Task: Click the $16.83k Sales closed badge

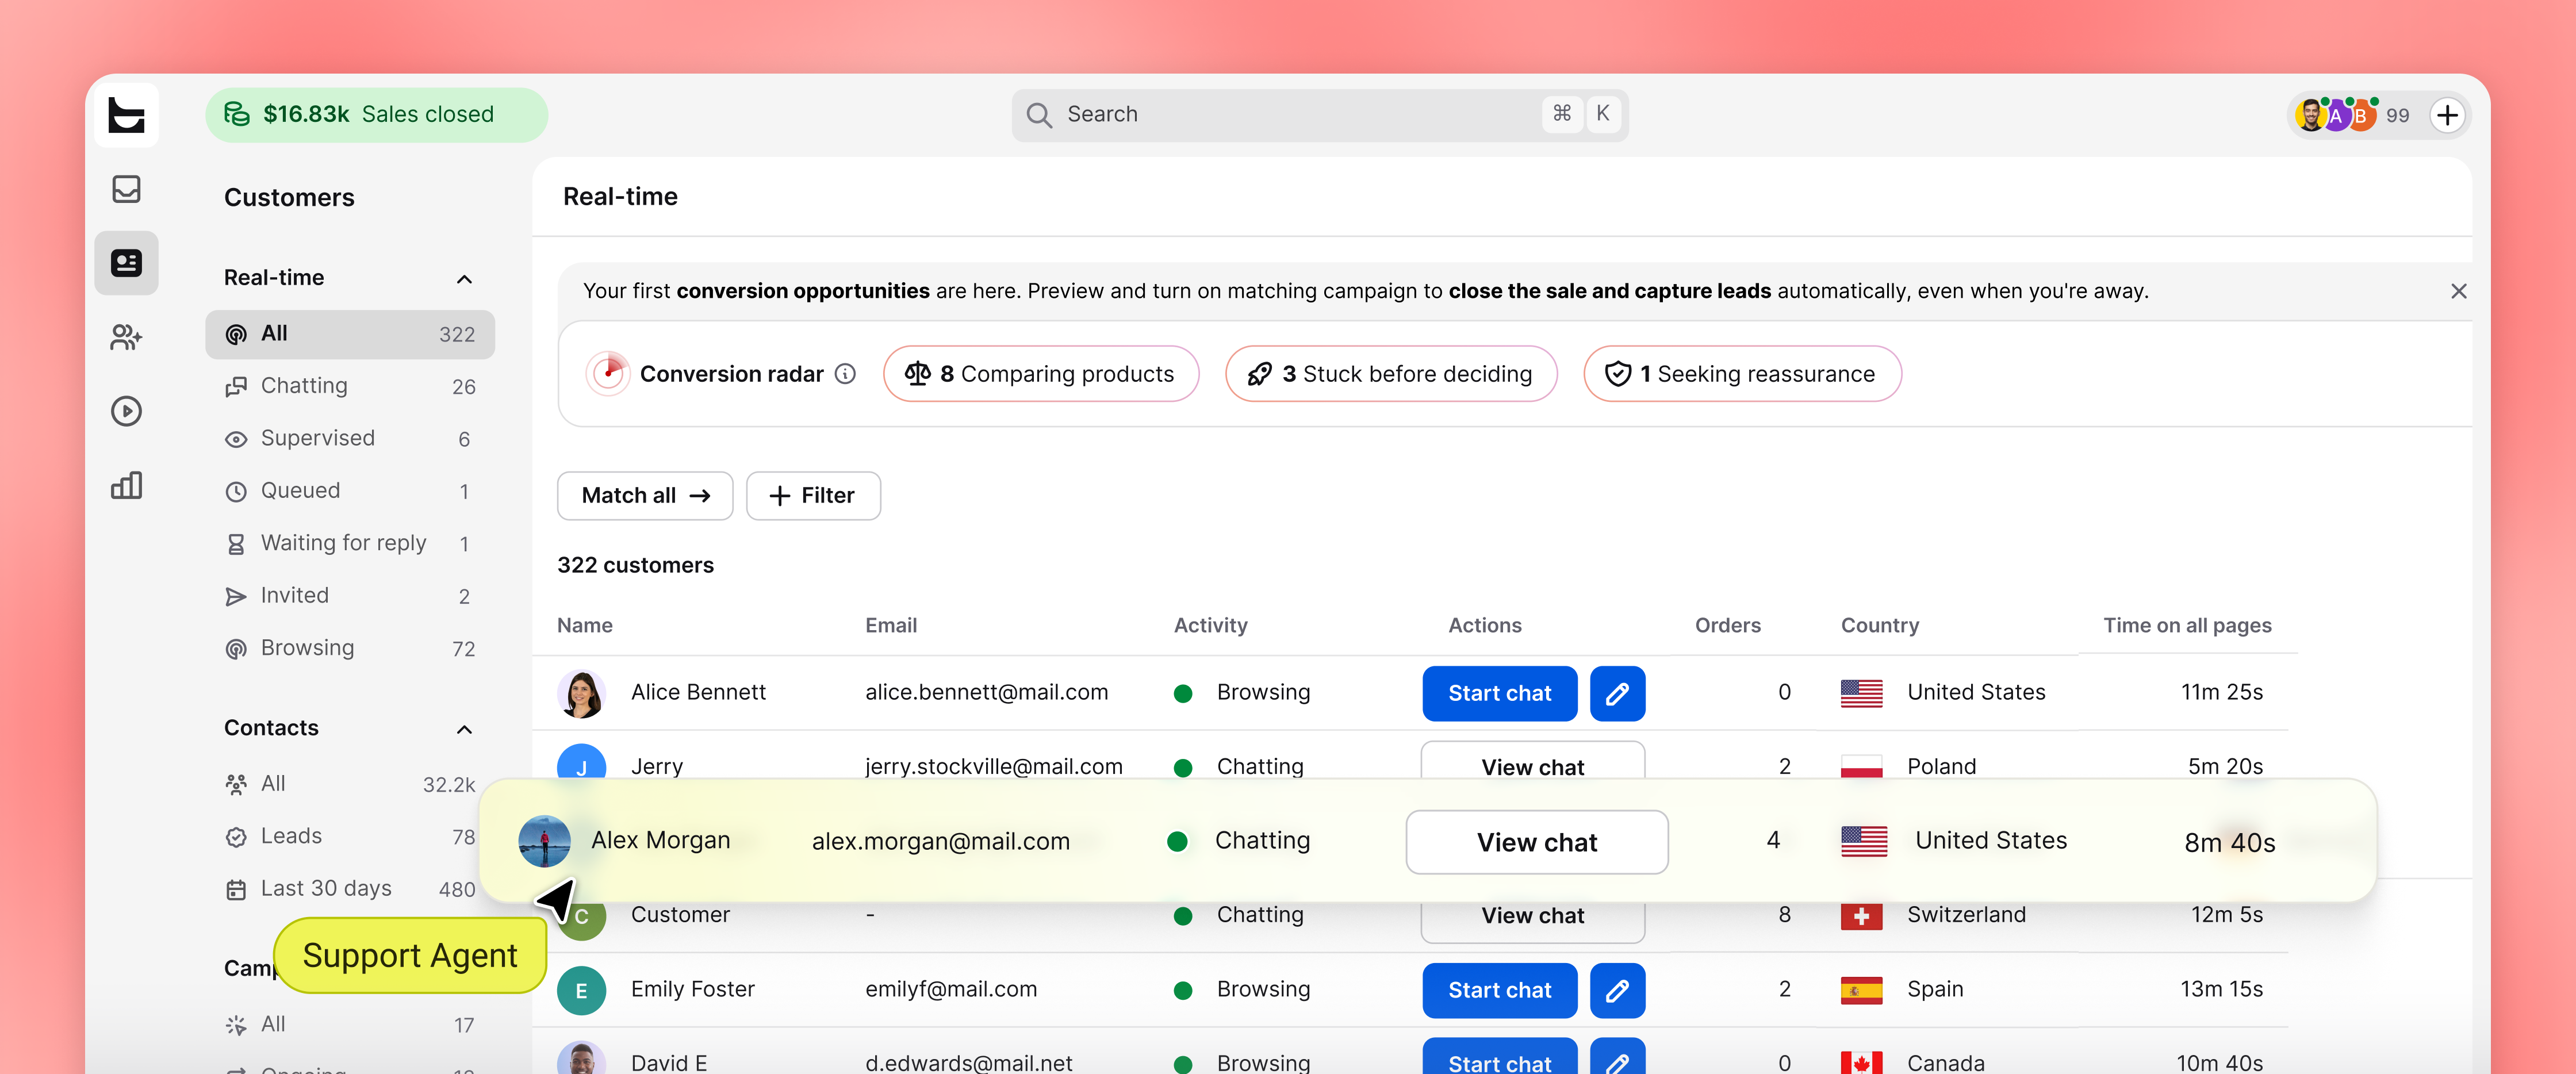Action: [x=376, y=115]
